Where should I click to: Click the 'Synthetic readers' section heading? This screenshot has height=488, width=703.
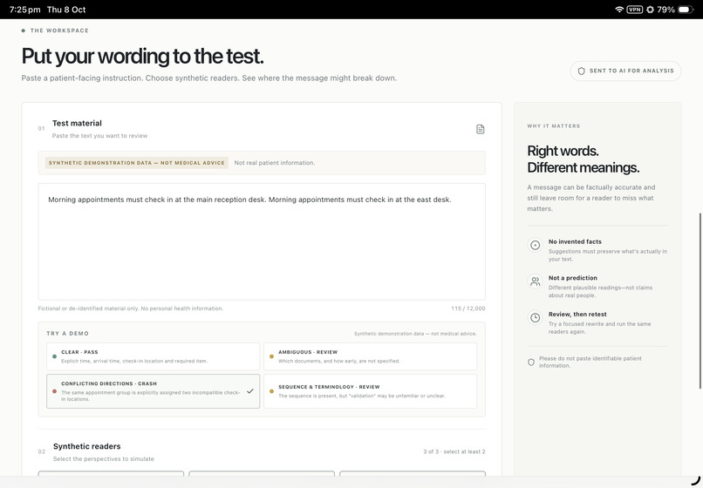(x=87, y=446)
